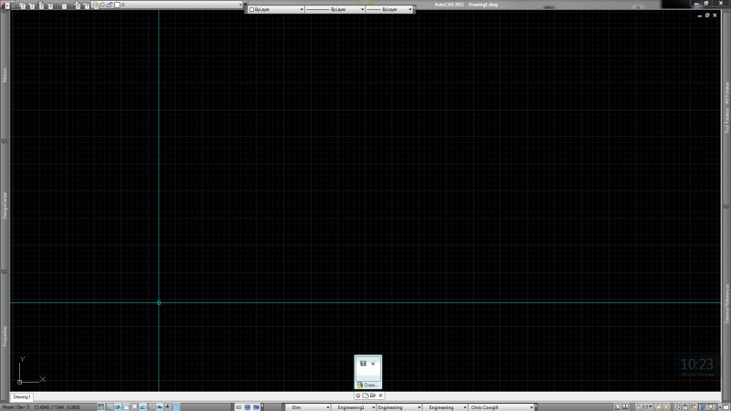Toggle Quick Properties in status bar
731x411 pixels.
[x=176, y=407]
